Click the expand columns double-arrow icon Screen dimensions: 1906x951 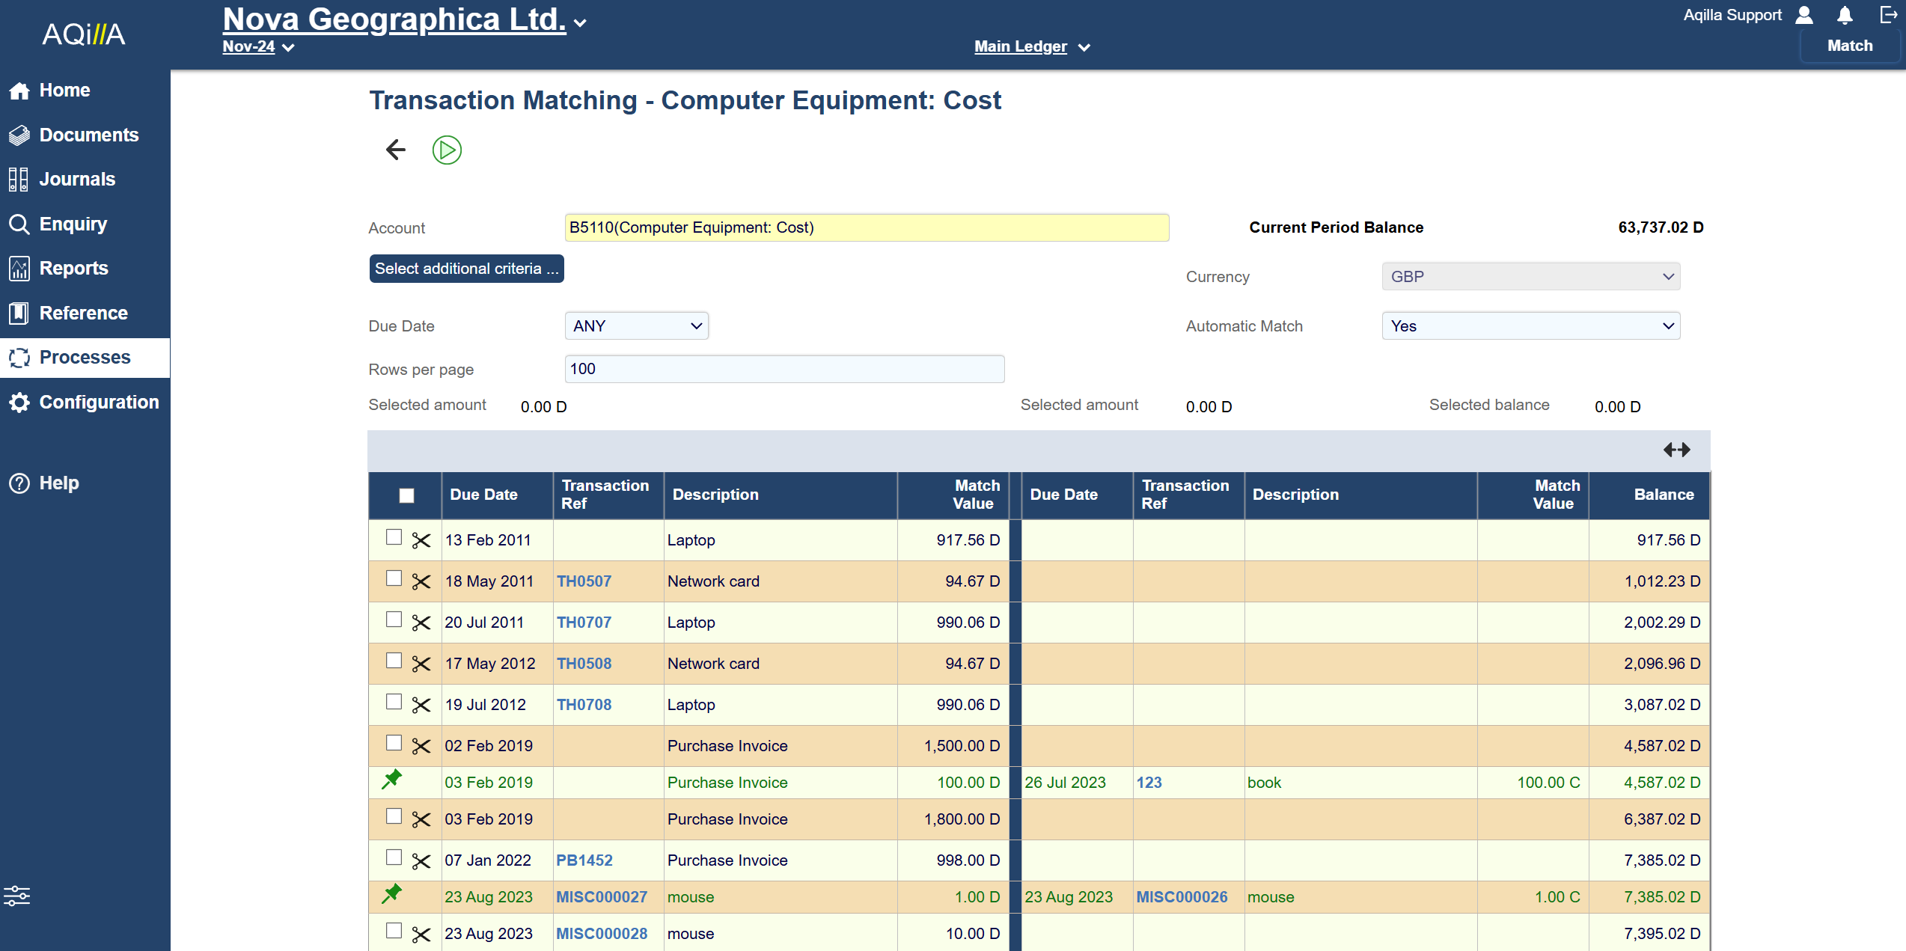click(1676, 450)
